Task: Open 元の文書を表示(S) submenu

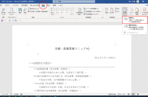Action: (135, 32)
